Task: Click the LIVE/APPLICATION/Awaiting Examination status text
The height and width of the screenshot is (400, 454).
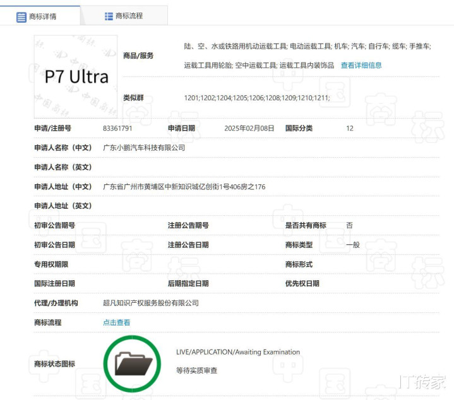Action: tap(238, 352)
